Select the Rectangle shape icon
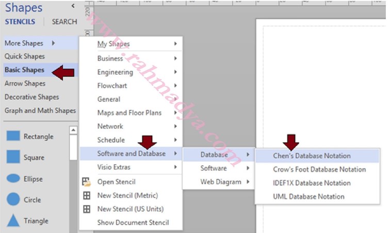Screen dimensions: 388x233 pyautogui.click(x=12, y=137)
